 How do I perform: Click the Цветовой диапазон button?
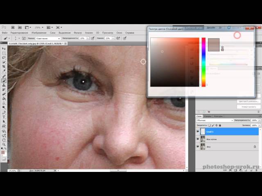[248, 101]
